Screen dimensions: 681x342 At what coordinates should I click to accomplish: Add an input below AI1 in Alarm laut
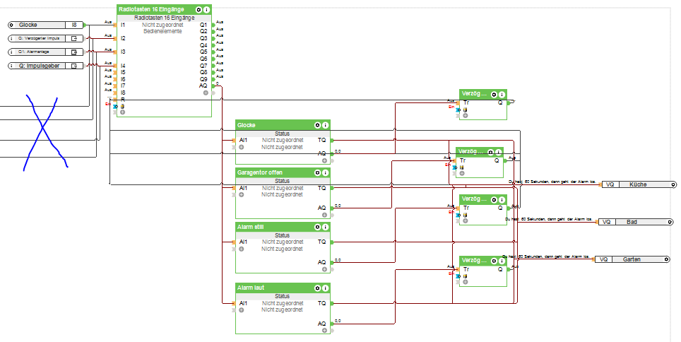[x=241, y=309]
